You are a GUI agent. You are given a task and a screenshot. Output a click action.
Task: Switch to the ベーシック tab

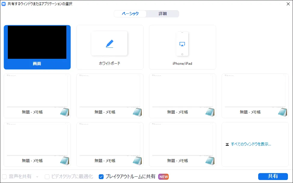130,14
